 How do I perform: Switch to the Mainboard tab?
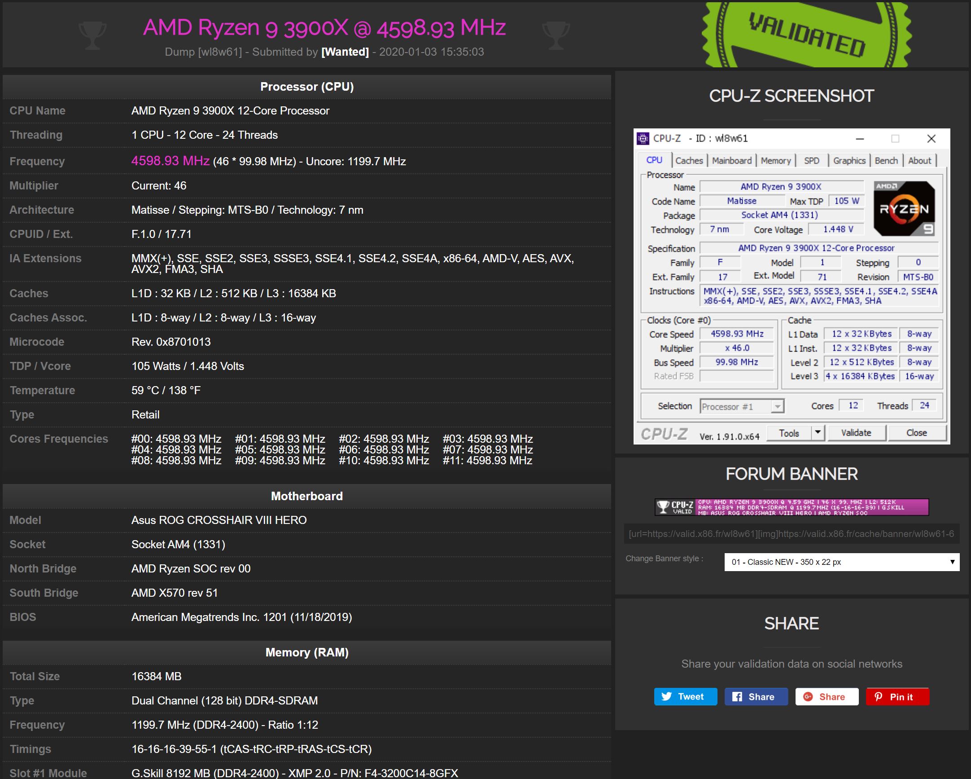[731, 160]
